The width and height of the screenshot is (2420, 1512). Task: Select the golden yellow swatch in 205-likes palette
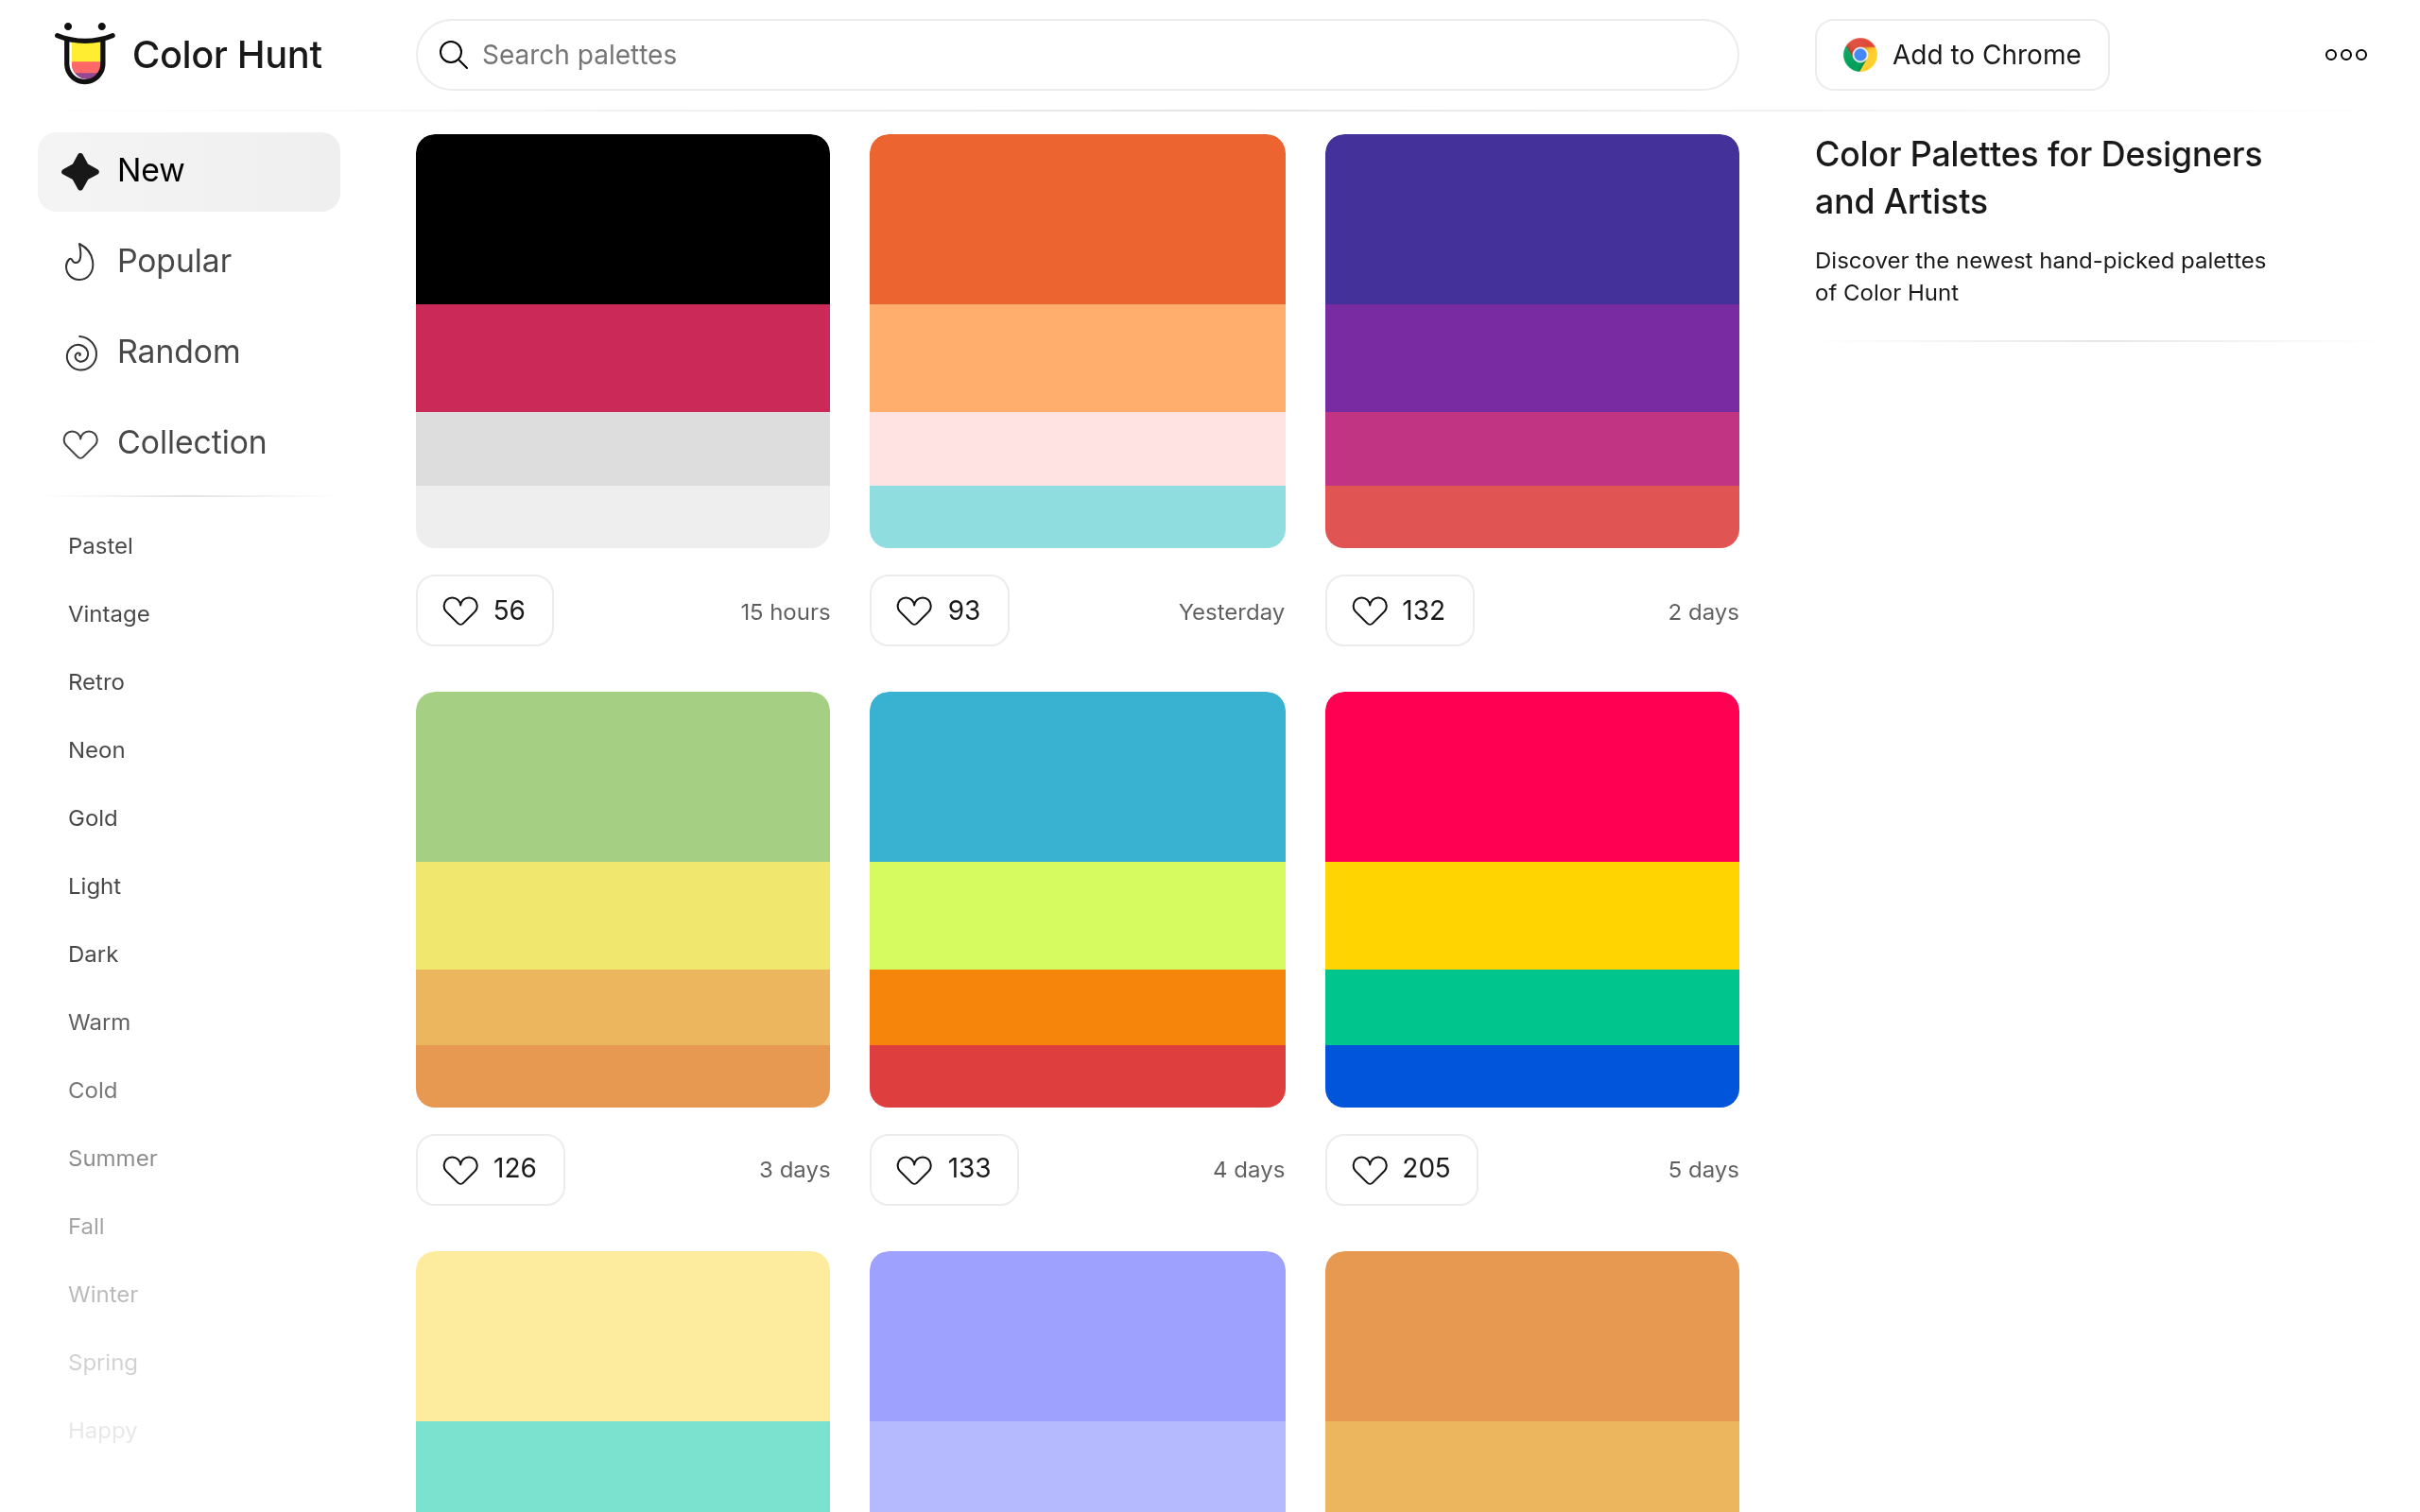coord(1532,916)
